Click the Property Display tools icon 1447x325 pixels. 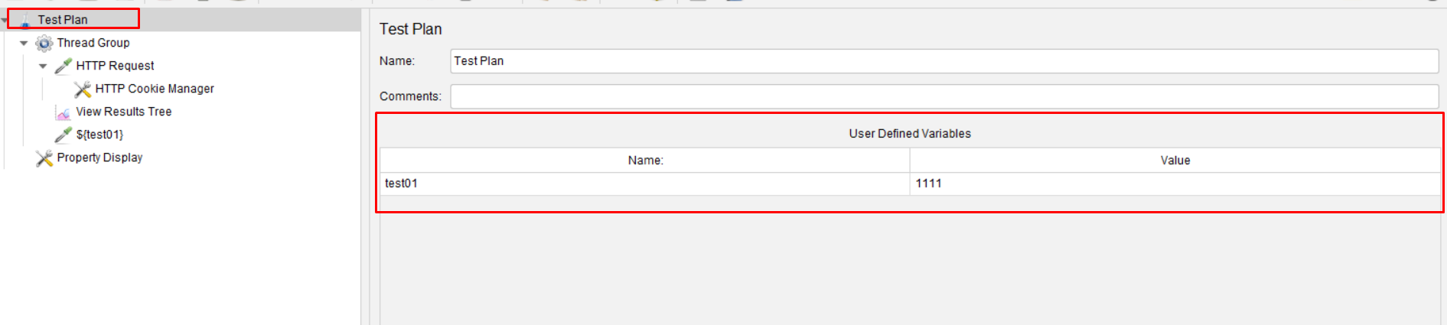(44, 158)
